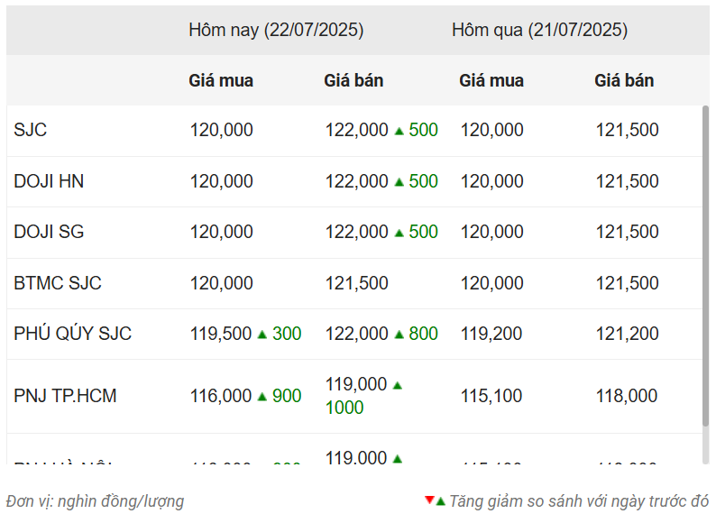Click up arrow beside PHÚ QUÝ SJC 800
The image size is (716, 523).
point(399,335)
